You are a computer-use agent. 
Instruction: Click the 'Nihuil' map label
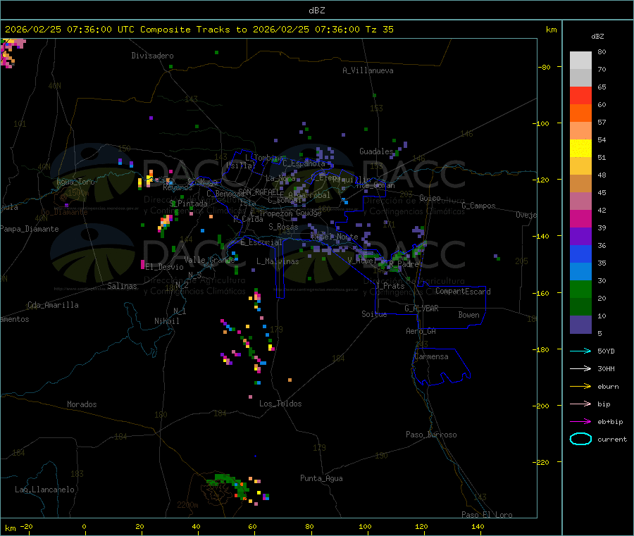[x=166, y=321]
